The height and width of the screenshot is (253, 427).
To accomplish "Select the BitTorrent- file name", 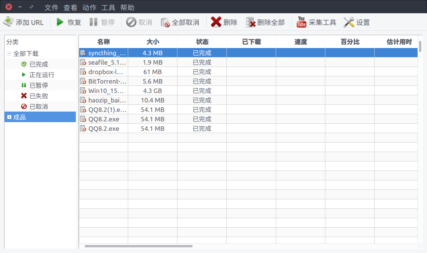I will click(x=107, y=81).
